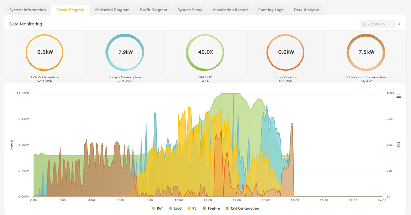Click 8.34kW y-axis label

click(24, 119)
